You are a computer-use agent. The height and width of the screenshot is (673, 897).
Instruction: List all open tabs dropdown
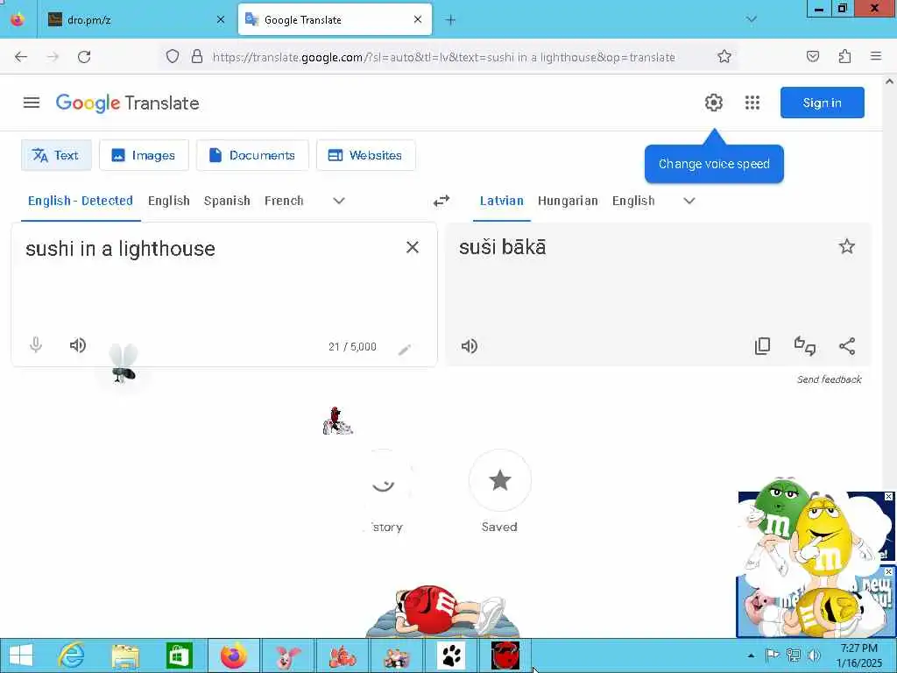[752, 20]
